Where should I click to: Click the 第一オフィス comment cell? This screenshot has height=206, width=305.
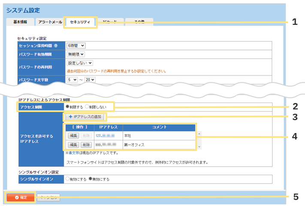[159, 145]
